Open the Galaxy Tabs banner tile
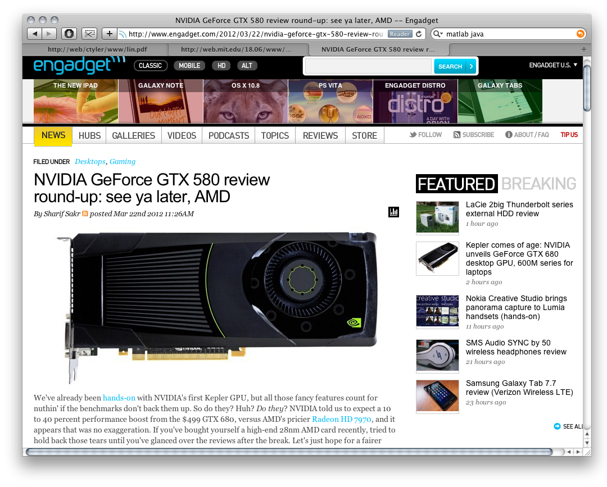This screenshot has height=487, width=607. [x=500, y=101]
